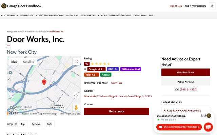Screen dimensions: 217x135
Task: Open the FAQ navigation item
Action: [x=151, y=16]
